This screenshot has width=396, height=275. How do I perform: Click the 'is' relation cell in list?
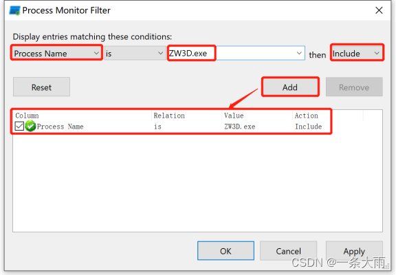point(157,126)
